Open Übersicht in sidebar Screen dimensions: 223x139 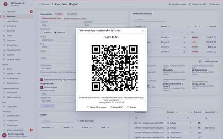tap(17, 11)
